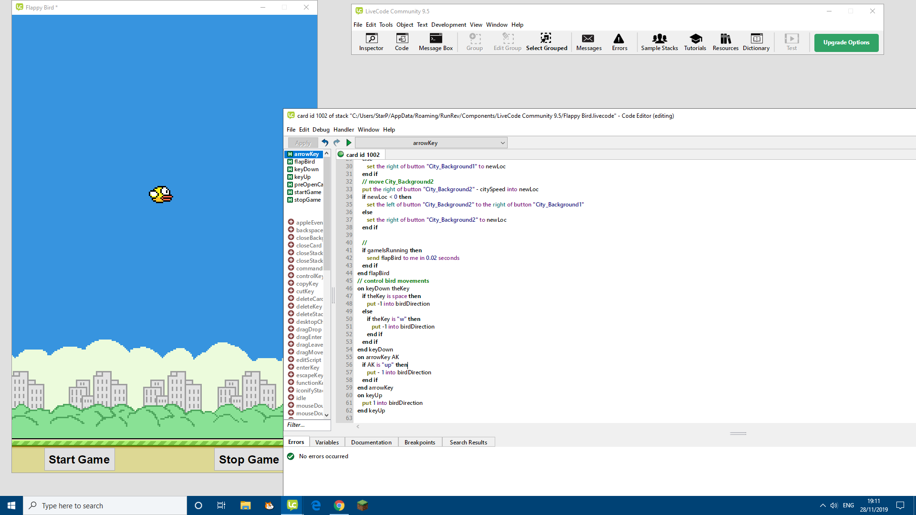This screenshot has height=515, width=916.
Task: Toggle Select Grouped mode
Action: (546, 42)
